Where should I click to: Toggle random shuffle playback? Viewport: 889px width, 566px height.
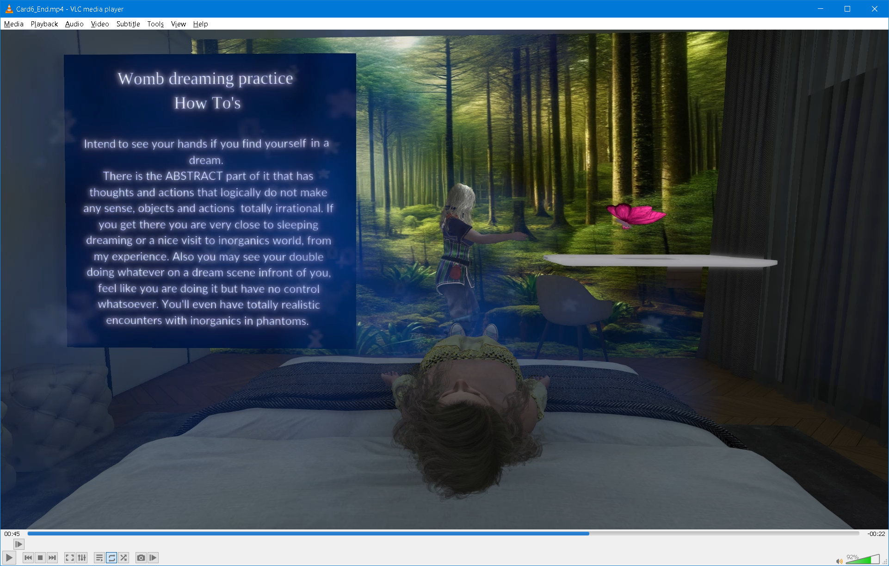123,558
